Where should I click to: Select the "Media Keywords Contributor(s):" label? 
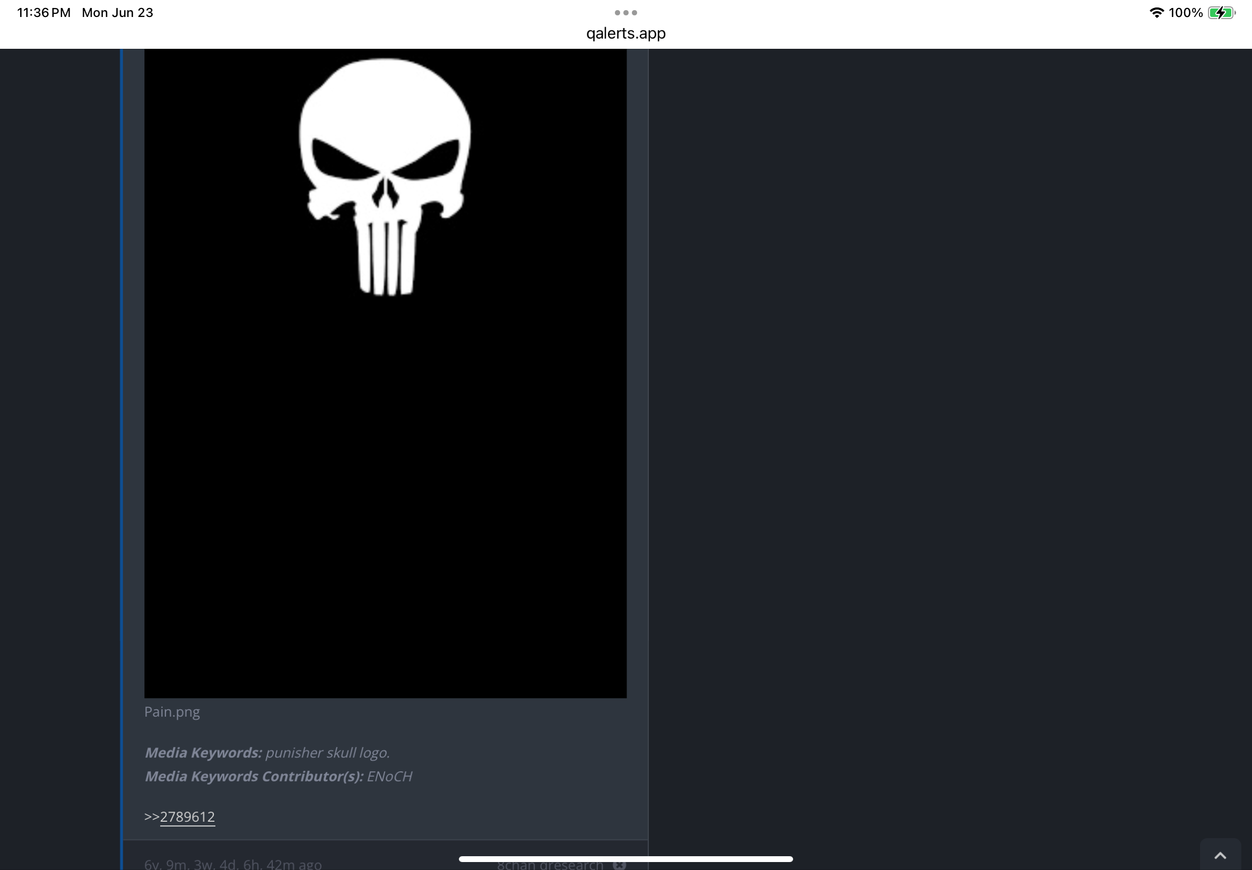(254, 776)
